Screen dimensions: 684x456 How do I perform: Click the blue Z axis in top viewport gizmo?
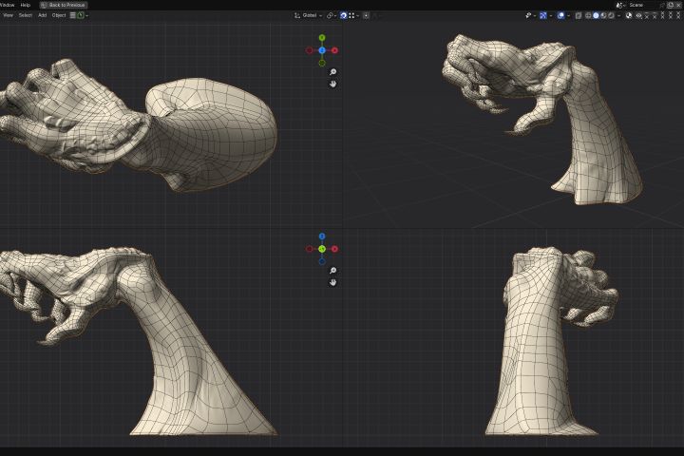tap(322, 50)
